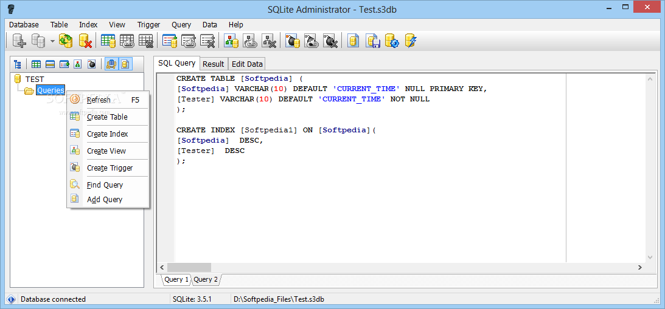Screen dimensions: 665x309
Task: Toggle the yellow fields filter icon
Action: [x=50, y=64]
